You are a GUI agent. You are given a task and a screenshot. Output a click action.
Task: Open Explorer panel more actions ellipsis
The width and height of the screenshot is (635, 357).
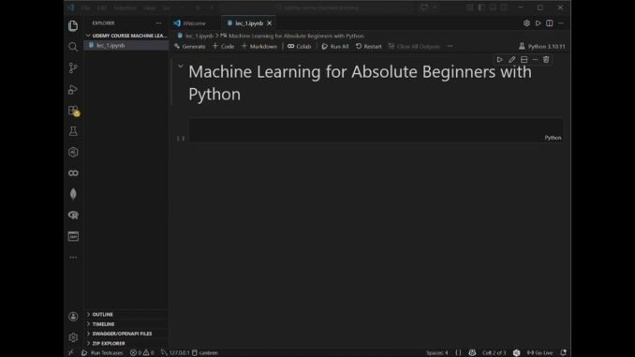(158, 23)
